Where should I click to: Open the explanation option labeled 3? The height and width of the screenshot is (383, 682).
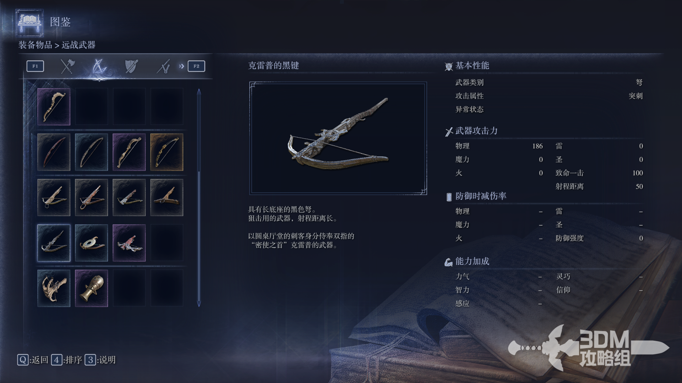tap(100, 360)
